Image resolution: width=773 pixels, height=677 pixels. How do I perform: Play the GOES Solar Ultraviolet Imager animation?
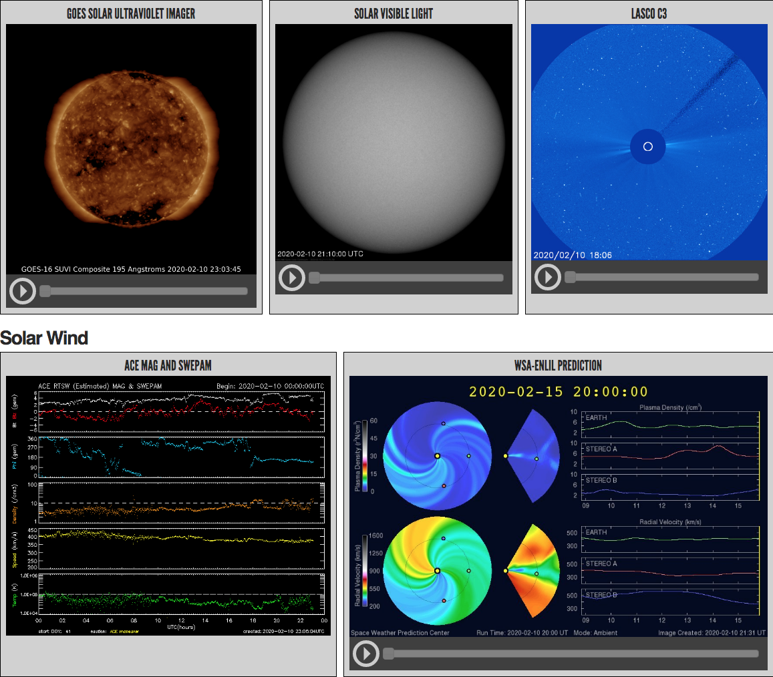tap(23, 290)
